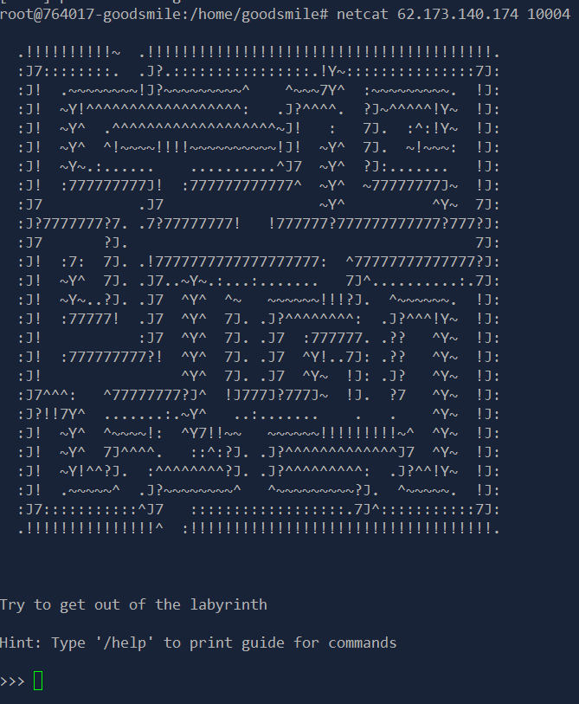Screen dimensions: 579x704
Task: Click the word "Type" in the hint line
Action: [68, 643]
